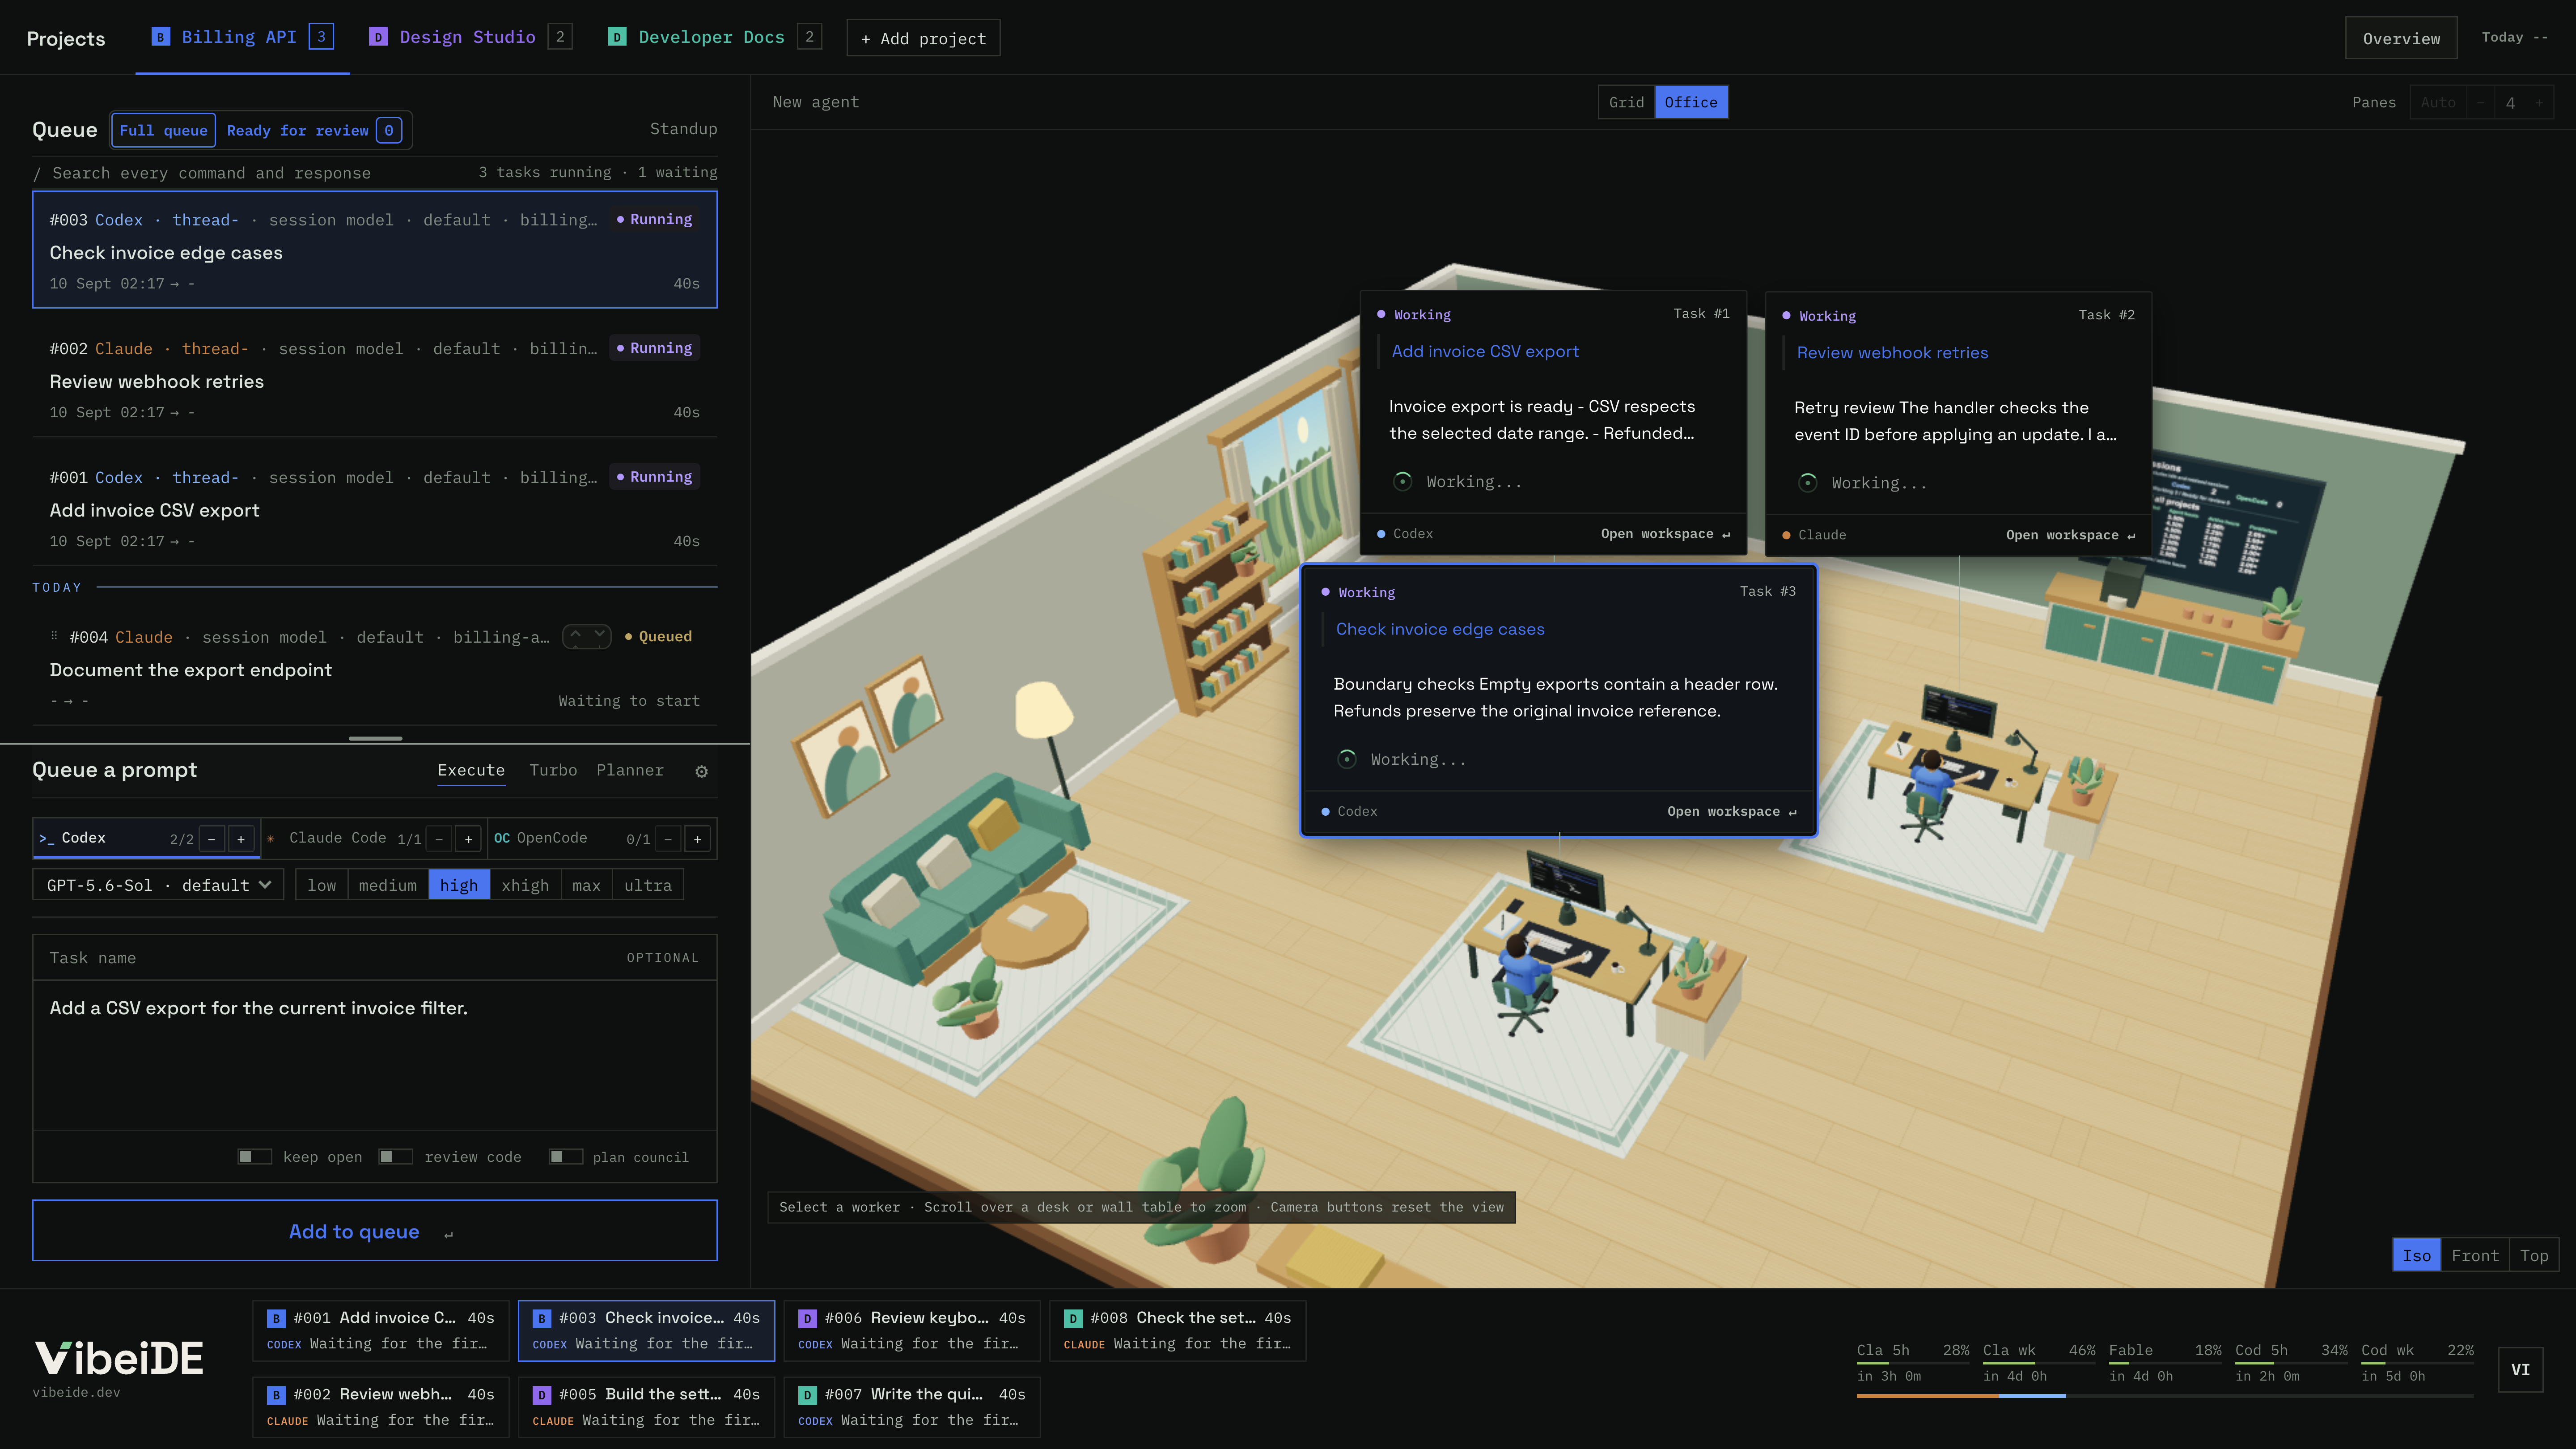Screen dimensions: 2576x1449
Task: Set reasoning effort to xhigh
Action: coord(525,885)
